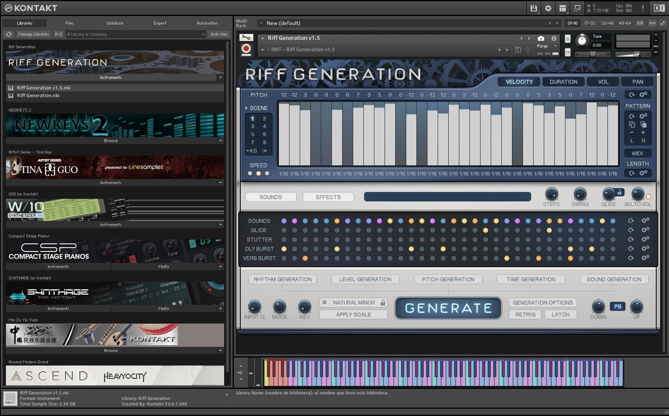Copy the pattern icon

pos(632,124)
